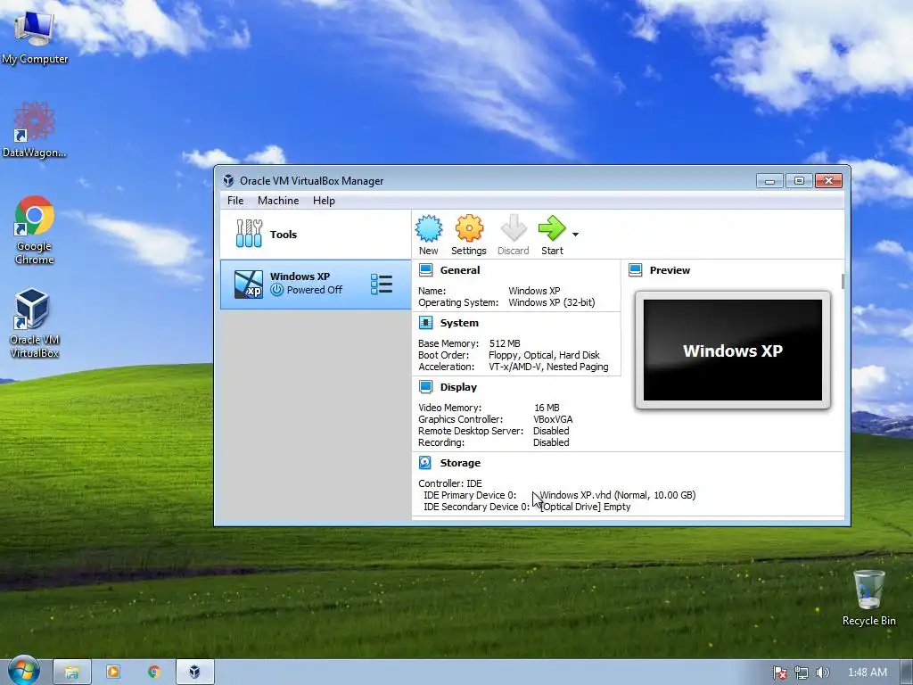Click the Display section screen icon
The width and height of the screenshot is (913, 685).
[425, 386]
